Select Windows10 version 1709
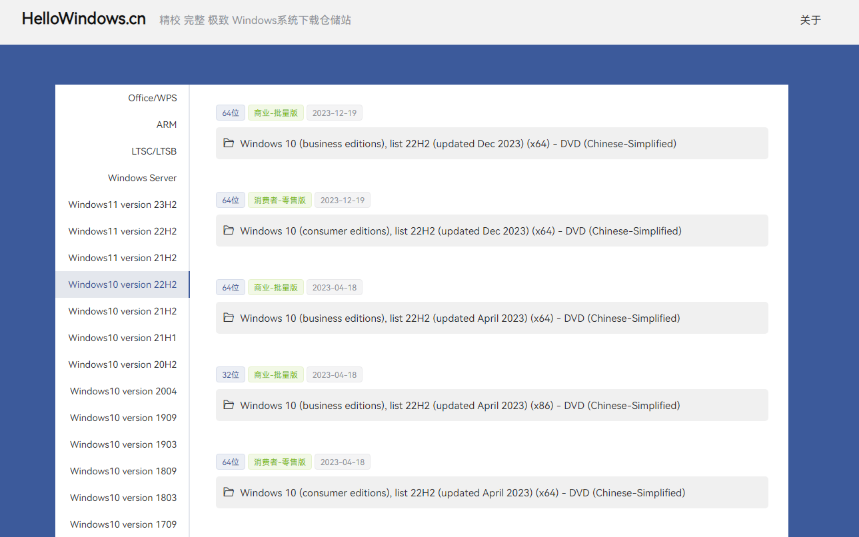The image size is (859, 537). point(123,524)
